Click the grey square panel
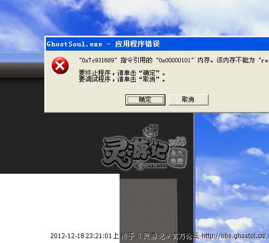The image size is (269, 243). 148,204
